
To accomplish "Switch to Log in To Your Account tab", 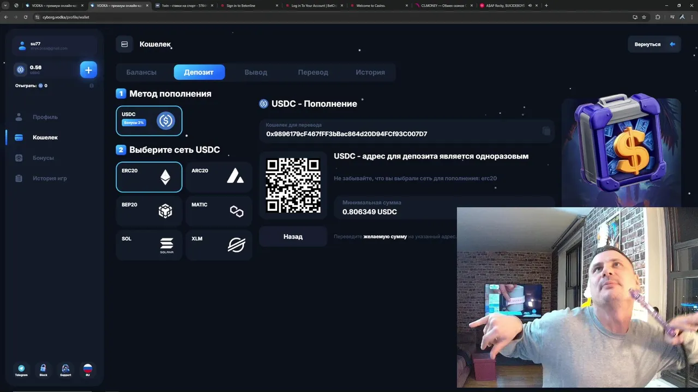I will pyautogui.click(x=314, y=5).
